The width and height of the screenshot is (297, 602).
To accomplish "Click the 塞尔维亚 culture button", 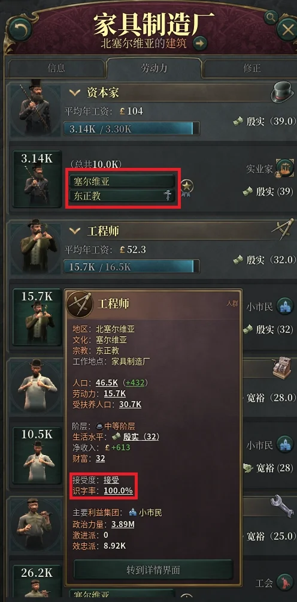I will point(122,180).
